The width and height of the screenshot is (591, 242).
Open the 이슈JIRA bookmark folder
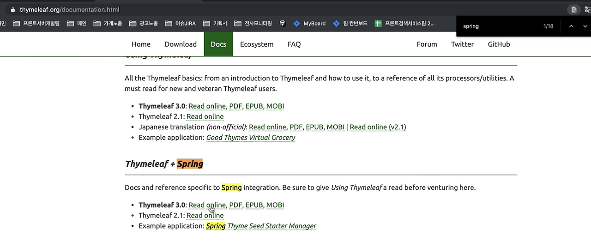point(180,24)
